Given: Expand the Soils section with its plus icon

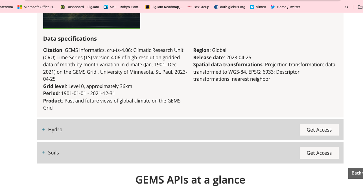Looking at the screenshot, I should 43,152.
